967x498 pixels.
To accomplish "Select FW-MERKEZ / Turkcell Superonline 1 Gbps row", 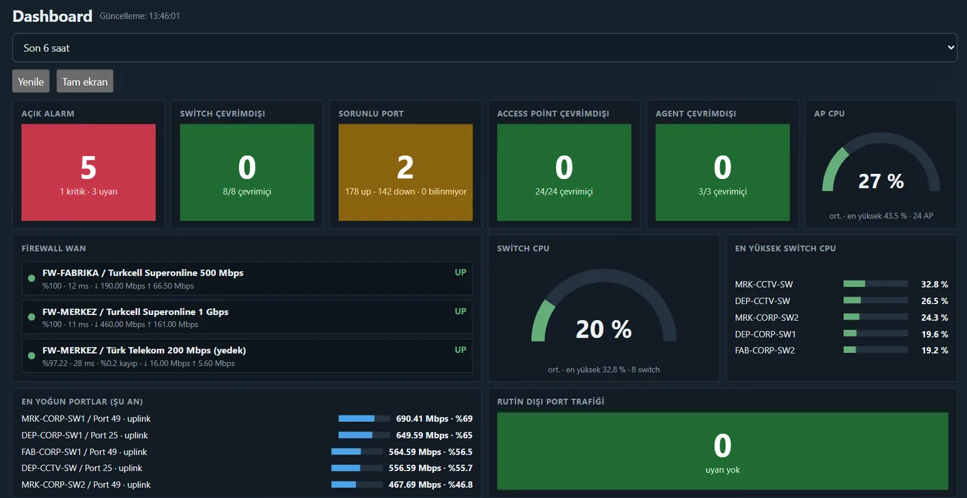I will point(247,317).
